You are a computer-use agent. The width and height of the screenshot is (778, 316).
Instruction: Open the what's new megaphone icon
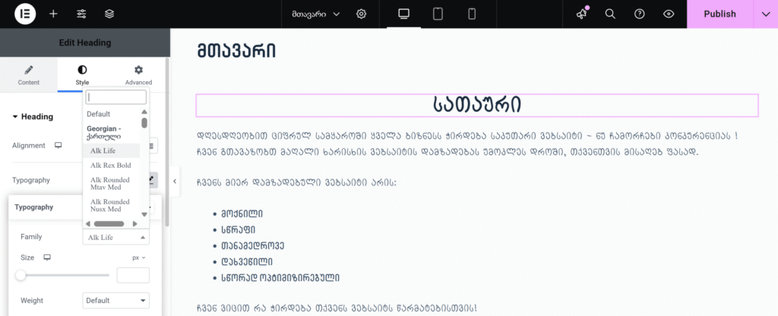pyautogui.click(x=581, y=14)
